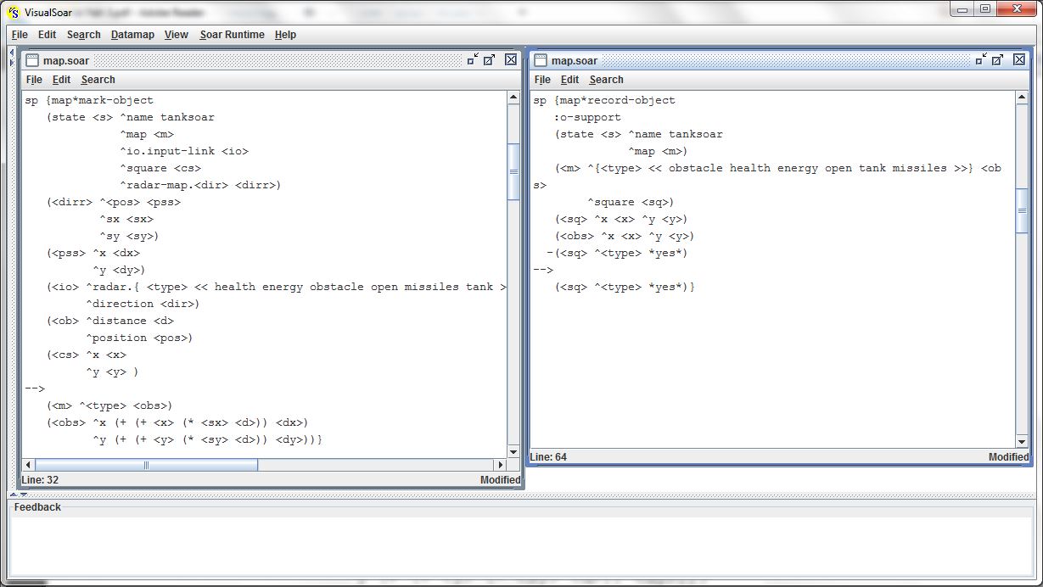Expand the feedback pane using divider up arrow
This screenshot has width=1043, height=587.
tap(13, 495)
